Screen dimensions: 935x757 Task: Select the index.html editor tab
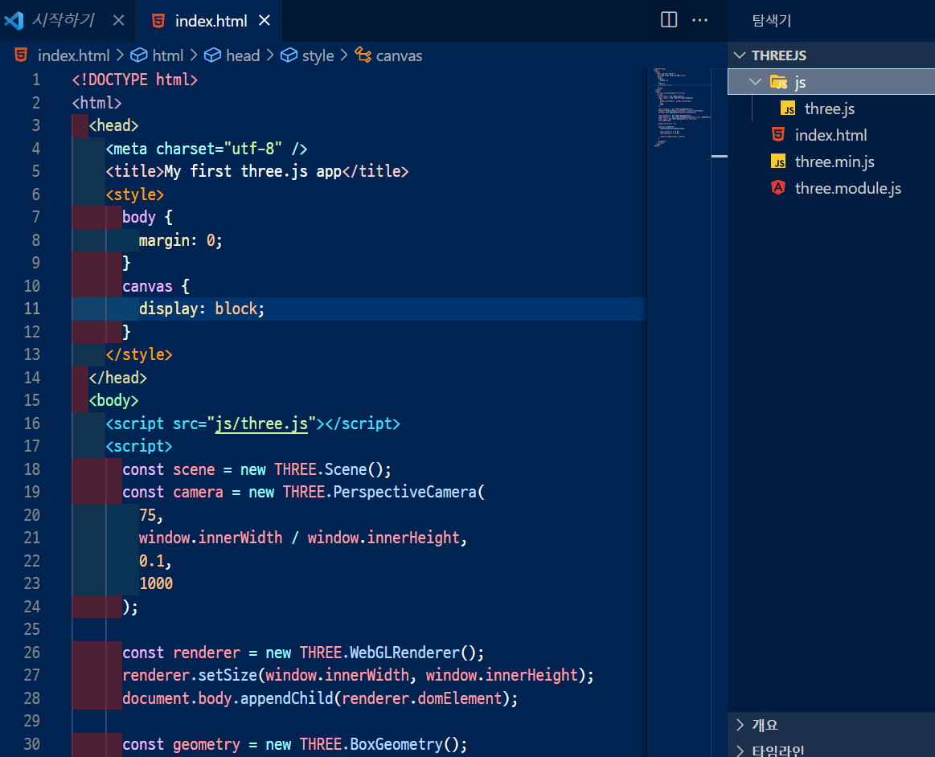[209, 21]
